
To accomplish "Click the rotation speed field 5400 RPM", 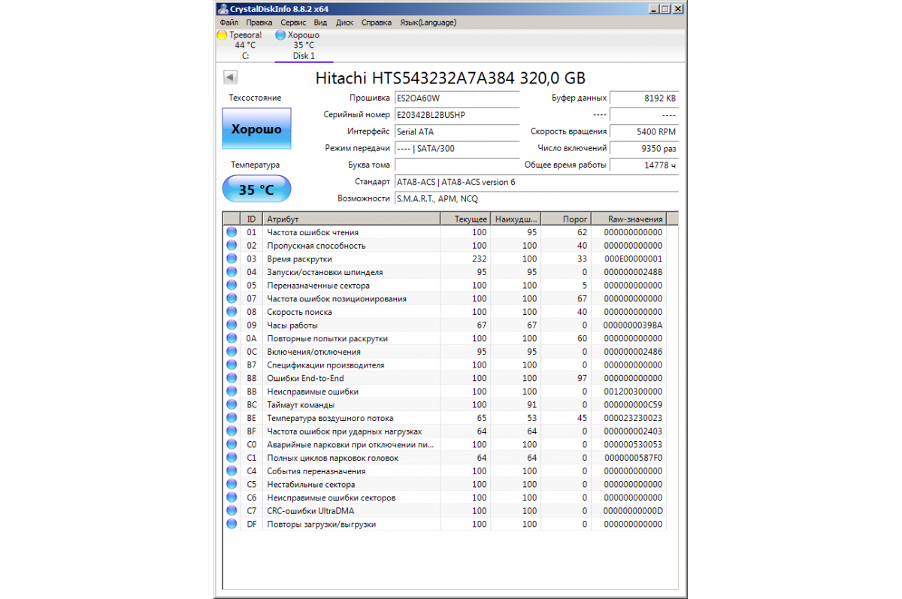I will pyautogui.click(x=643, y=132).
